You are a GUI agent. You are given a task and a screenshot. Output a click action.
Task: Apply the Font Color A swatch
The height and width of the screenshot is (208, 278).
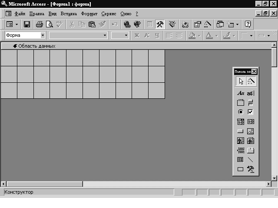(209, 36)
